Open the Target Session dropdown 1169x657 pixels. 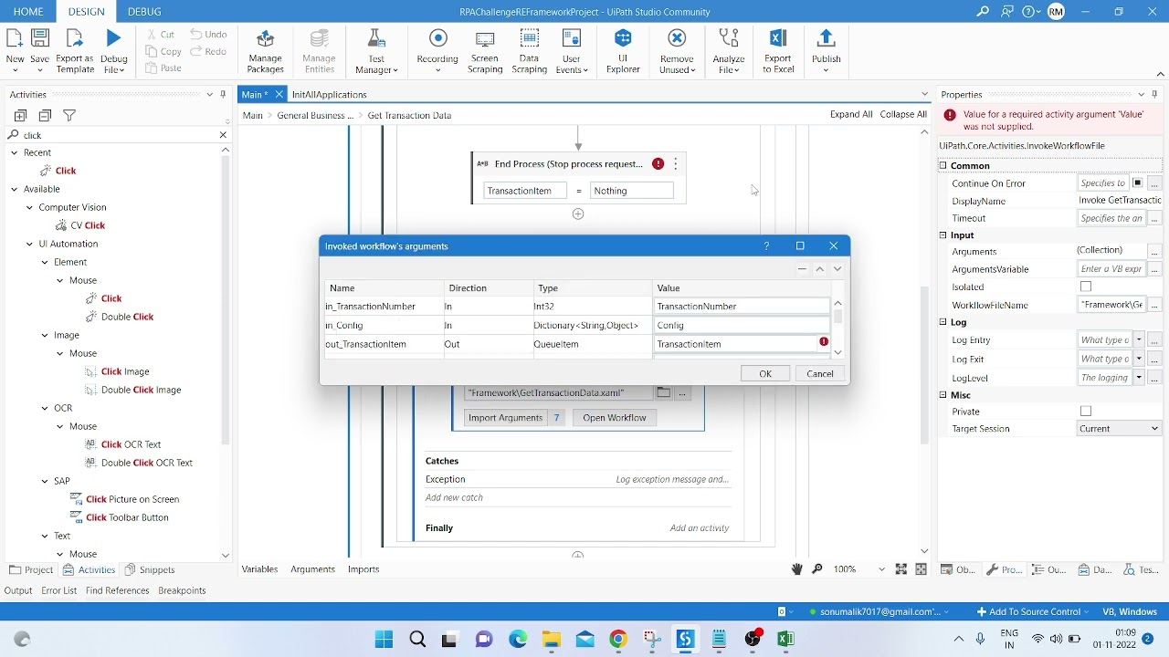1119,429
